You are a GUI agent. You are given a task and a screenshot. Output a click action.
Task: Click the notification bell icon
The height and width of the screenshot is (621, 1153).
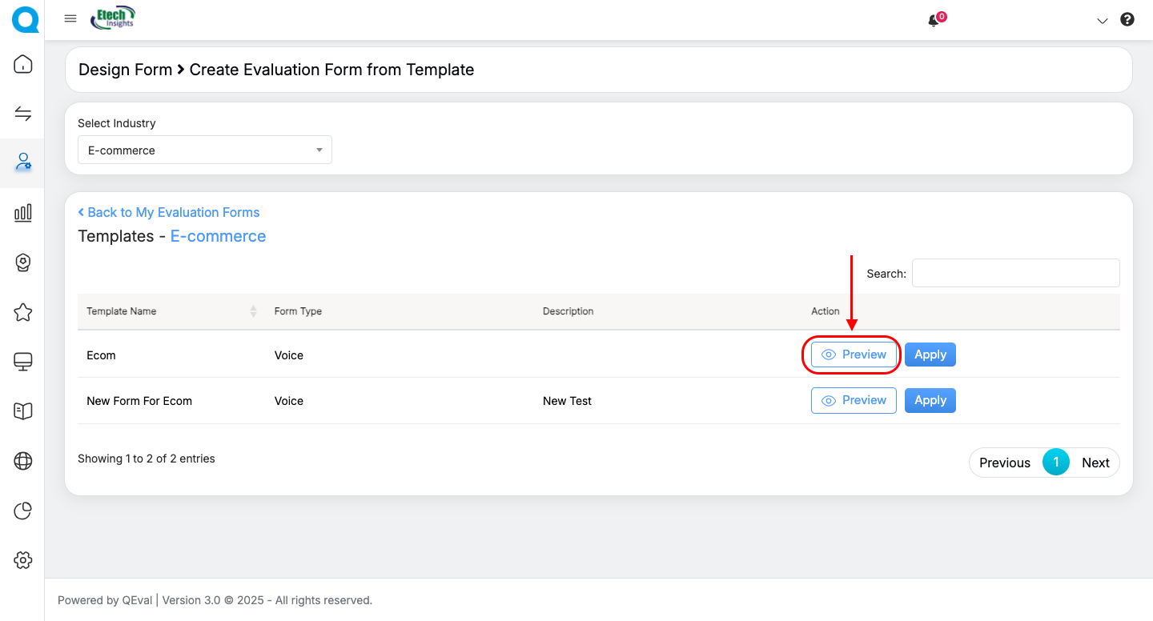pyautogui.click(x=934, y=21)
